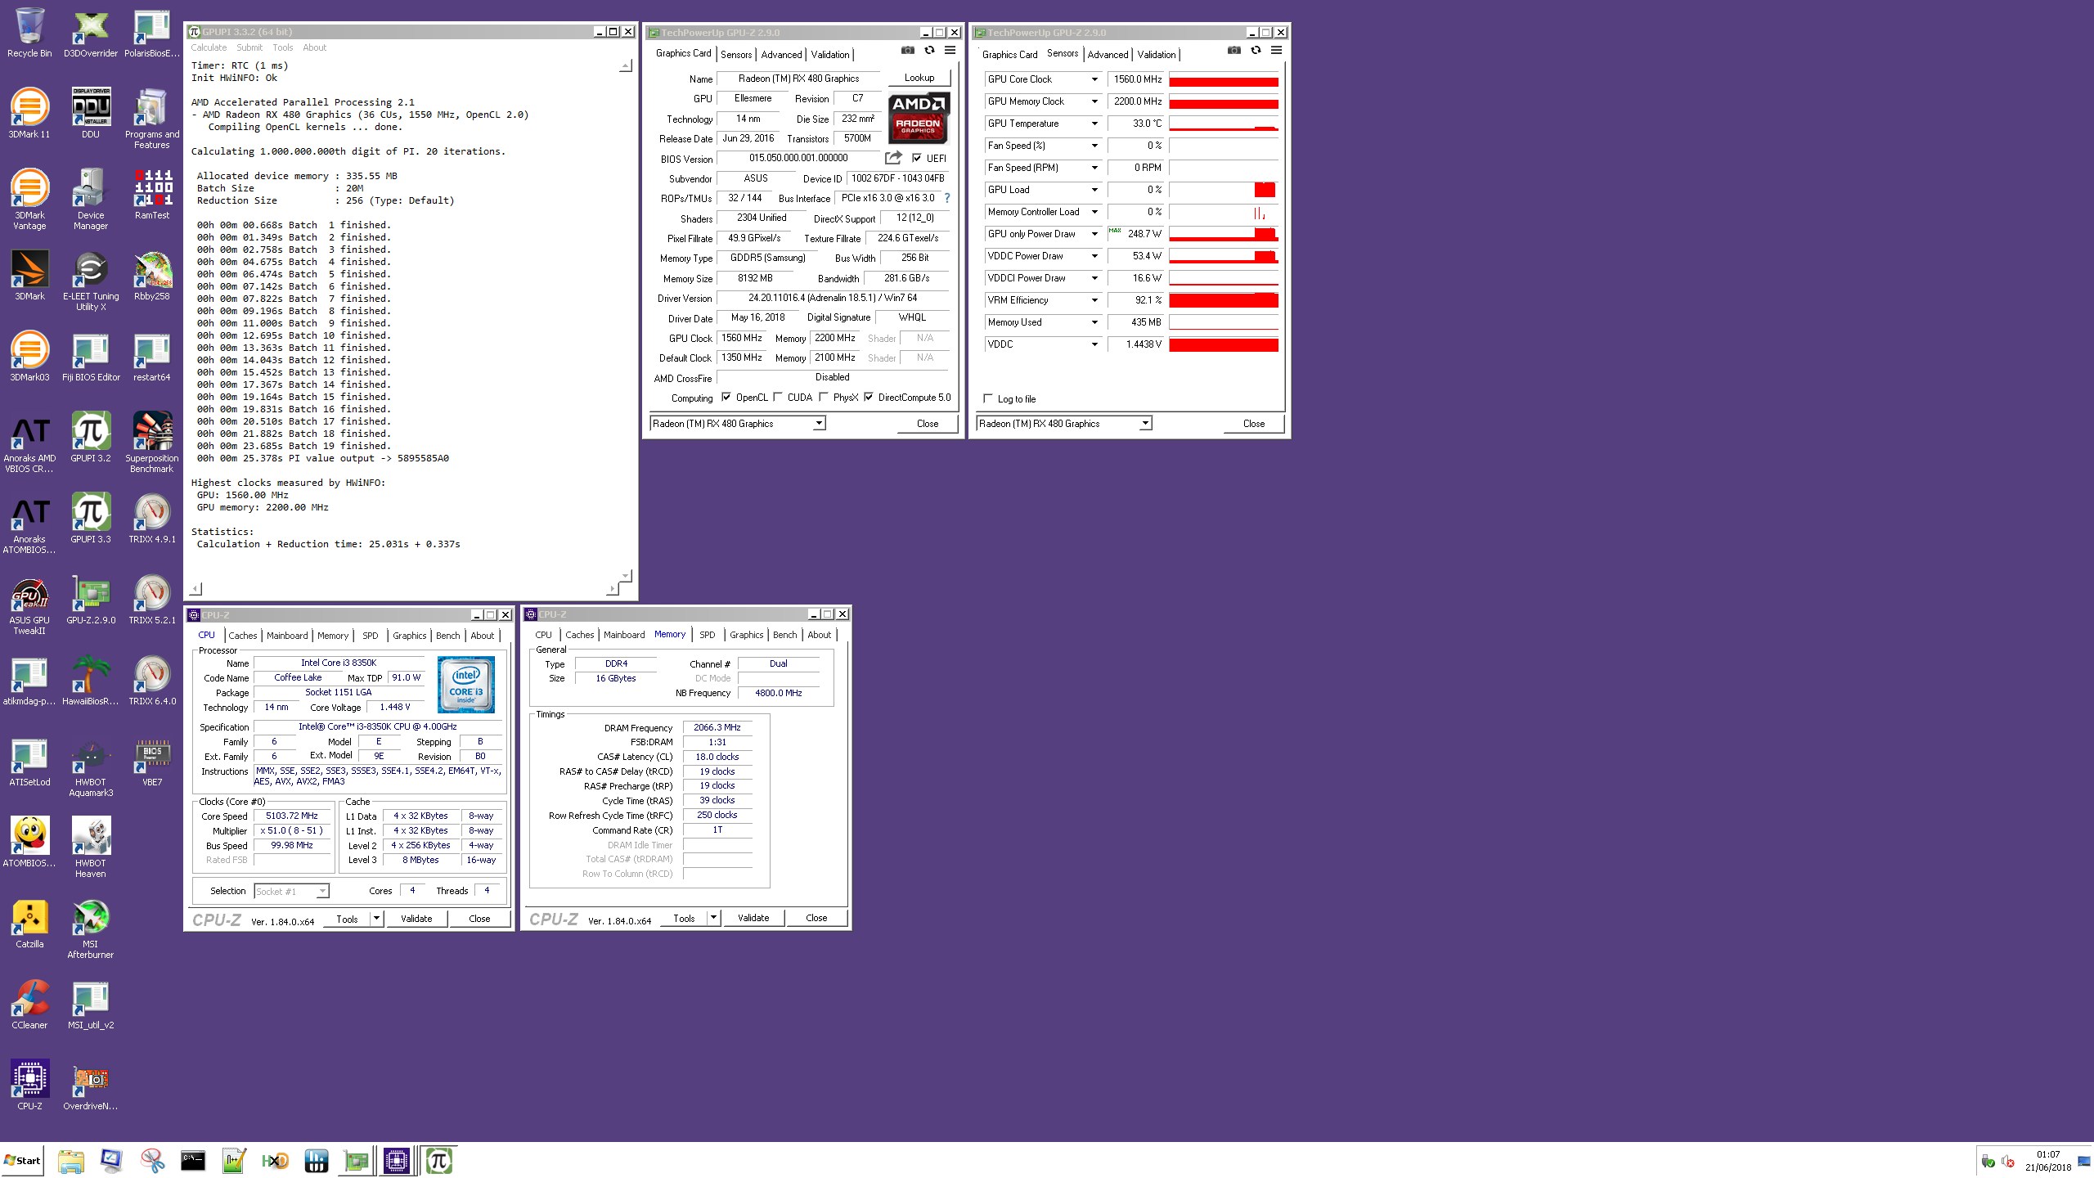
Task: Open 3DMark Vantage shortcut
Action: tap(29, 200)
